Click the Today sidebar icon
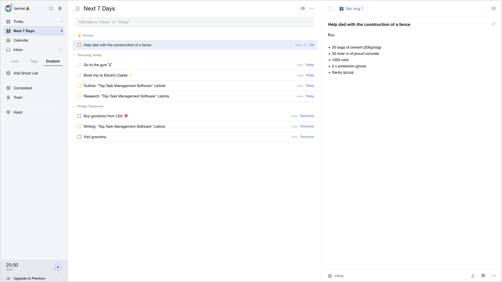 coord(8,21)
